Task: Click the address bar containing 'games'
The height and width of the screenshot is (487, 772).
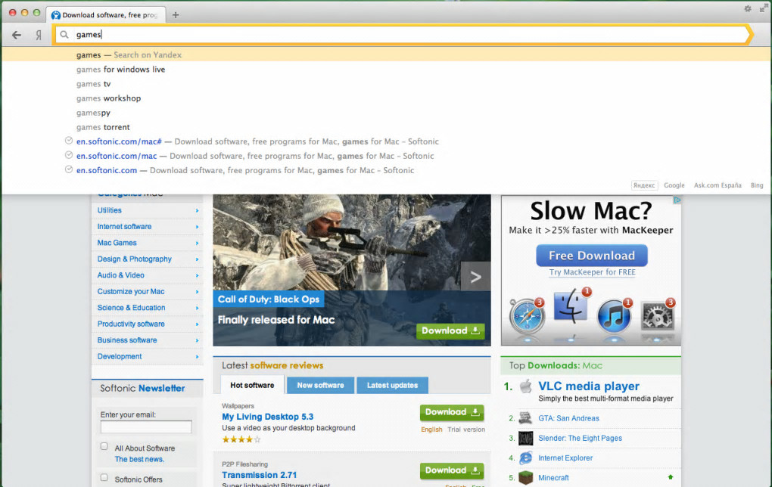Action: (403, 35)
